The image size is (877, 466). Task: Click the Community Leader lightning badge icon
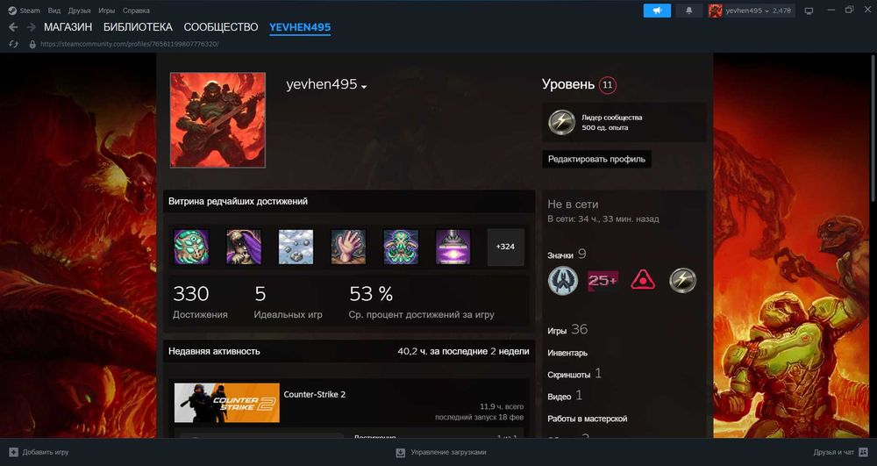(561, 122)
